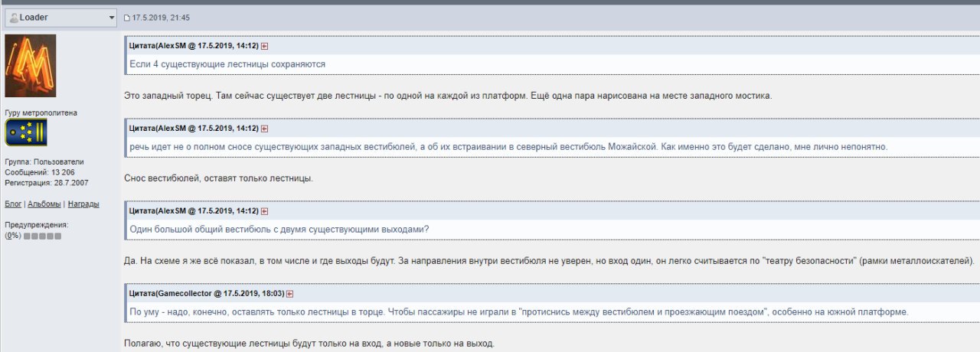Click the reply 'Снос вестибюлей, оставят только лестницы.'

[219, 178]
